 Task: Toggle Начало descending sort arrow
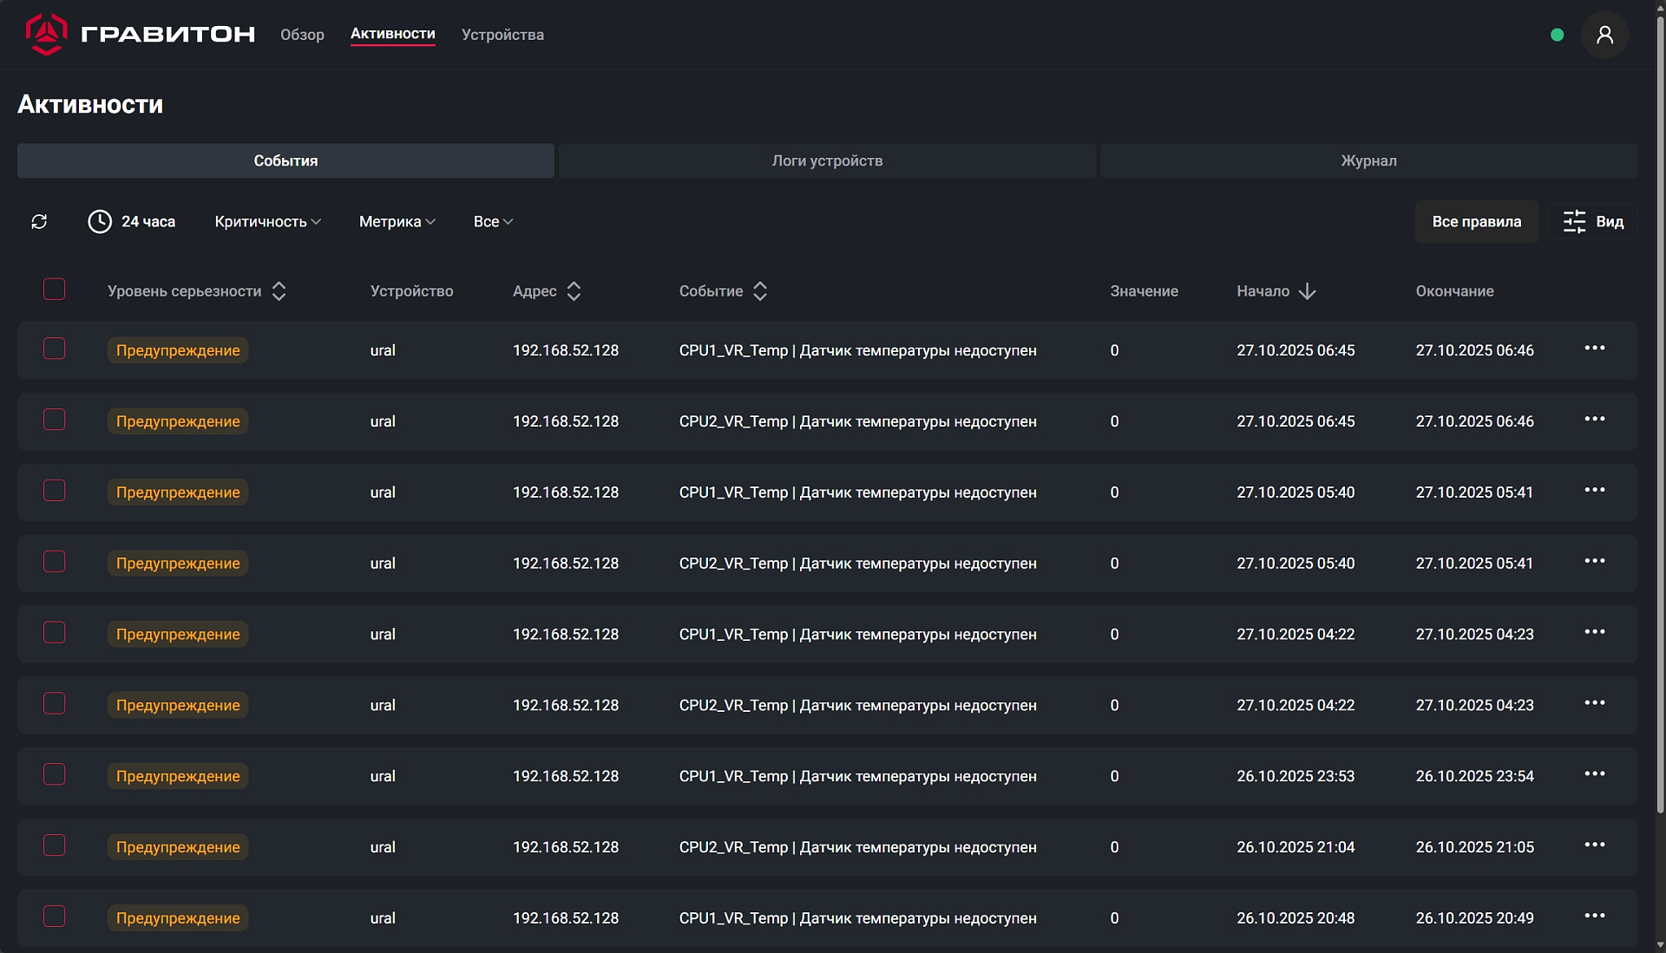tap(1307, 291)
